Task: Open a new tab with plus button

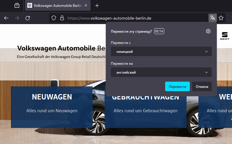Action: [97, 6]
